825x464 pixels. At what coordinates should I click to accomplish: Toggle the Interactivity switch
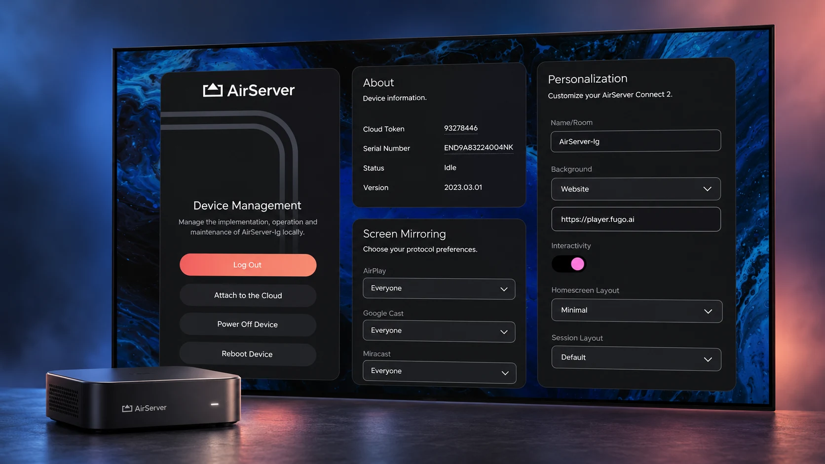pyautogui.click(x=568, y=264)
